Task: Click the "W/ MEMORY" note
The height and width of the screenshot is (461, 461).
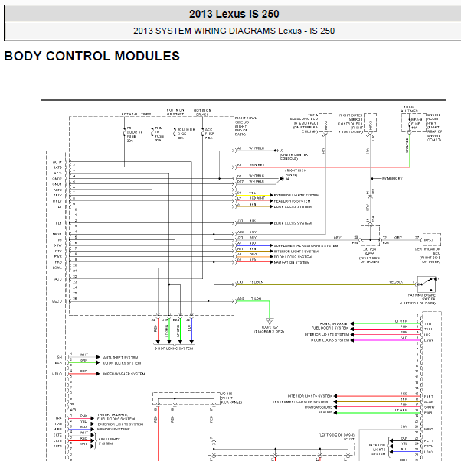Action: [x=392, y=178]
